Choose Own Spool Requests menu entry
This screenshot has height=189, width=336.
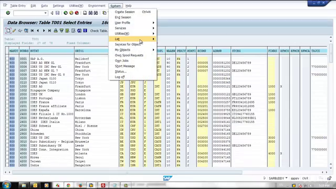[129, 55]
